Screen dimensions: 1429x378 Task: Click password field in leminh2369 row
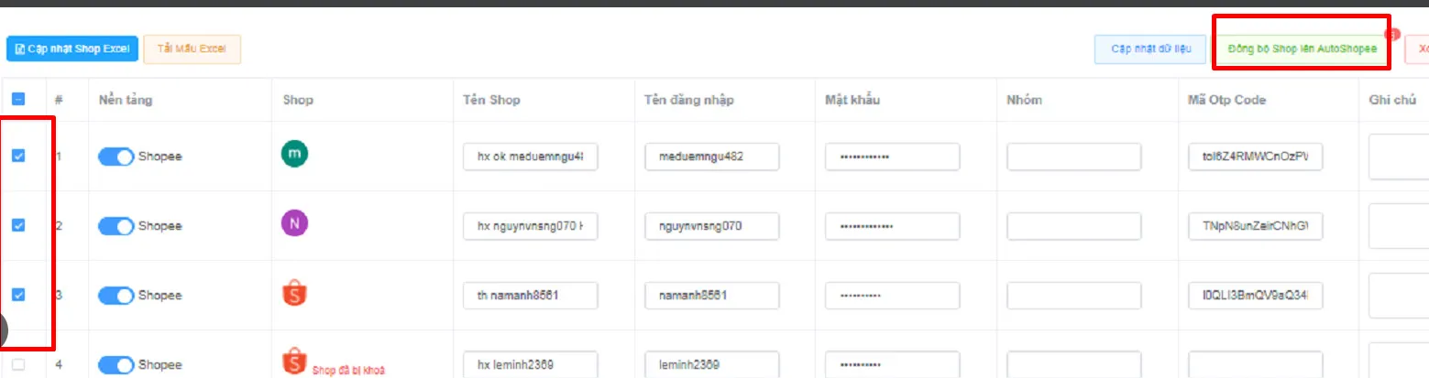[893, 364]
